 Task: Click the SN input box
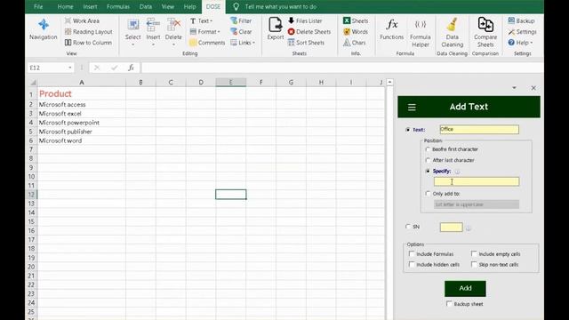click(x=451, y=228)
